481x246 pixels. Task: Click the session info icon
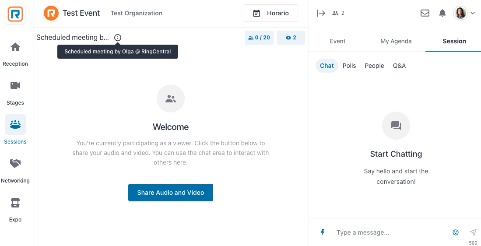(x=118, y=37)
